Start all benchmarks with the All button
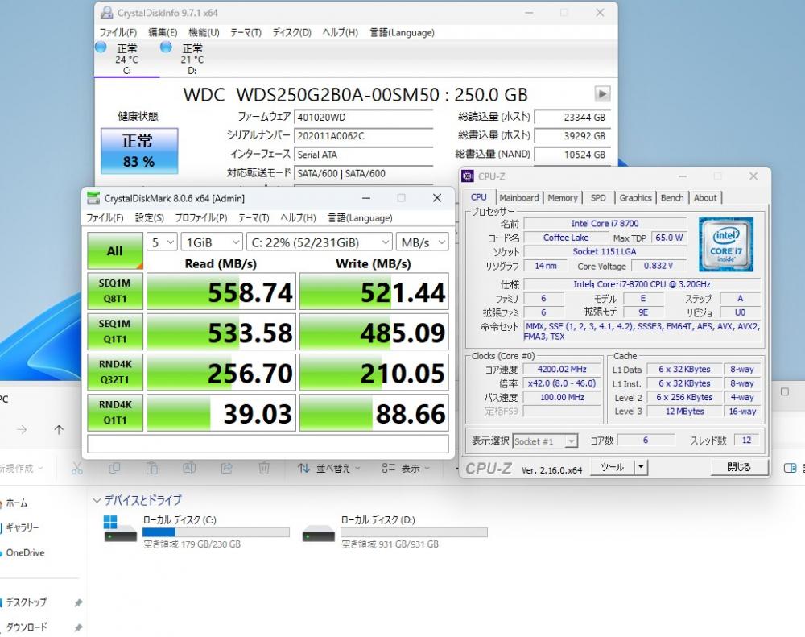 click(115, 250)
